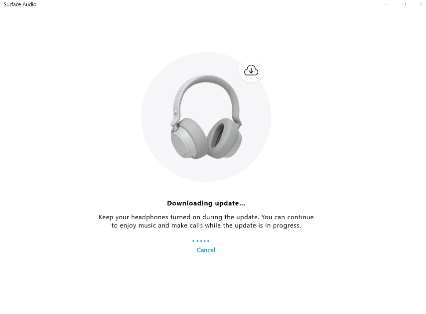Click the left ear cup dial of headphones
The image size is (426, 314).
(x=182, y=142)
